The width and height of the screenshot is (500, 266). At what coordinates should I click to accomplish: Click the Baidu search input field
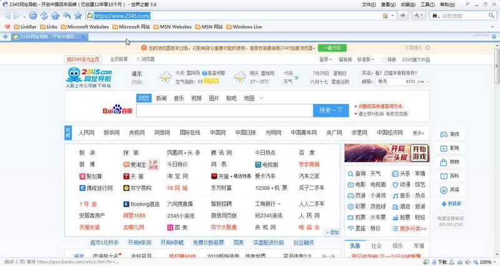[x=225, y=111]
